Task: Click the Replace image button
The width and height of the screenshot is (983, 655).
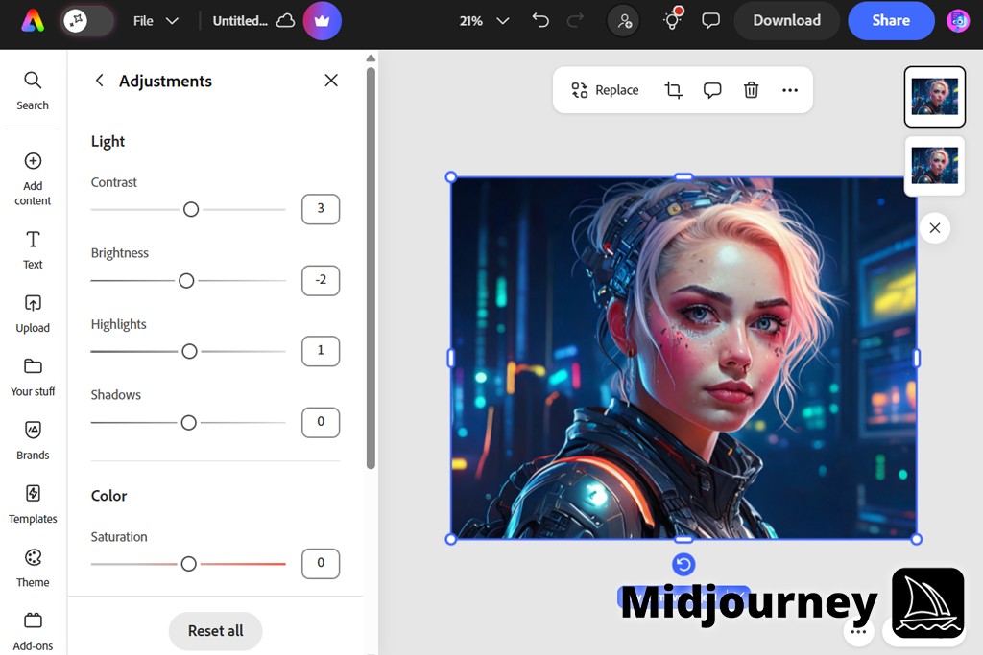Action: click(x=605, y=90)
